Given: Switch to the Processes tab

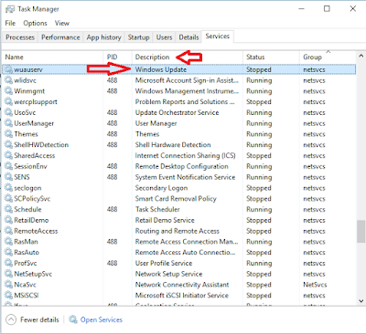Looking at the screenshot, I should (20, 37).
